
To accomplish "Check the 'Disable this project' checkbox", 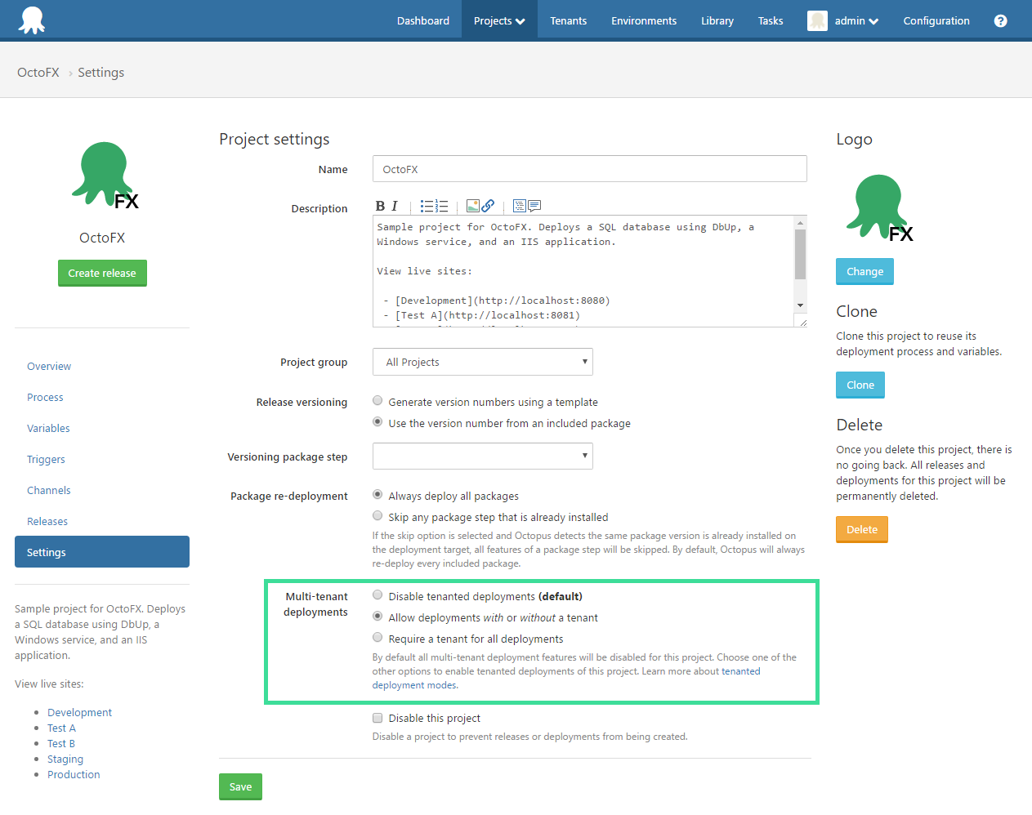I will [x=377, y=718].
